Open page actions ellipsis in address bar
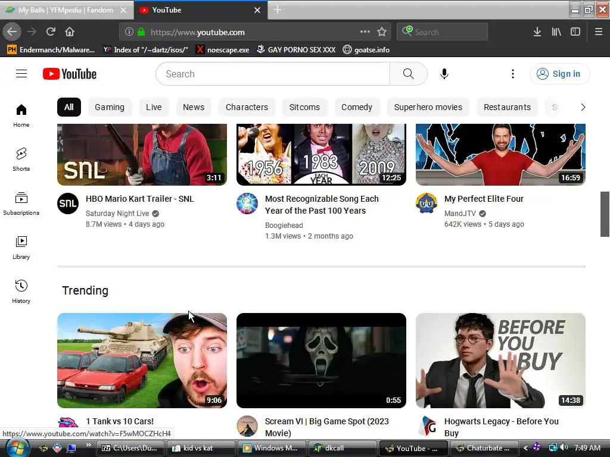This screenshot has height=457, width=610. coord(365,32)
